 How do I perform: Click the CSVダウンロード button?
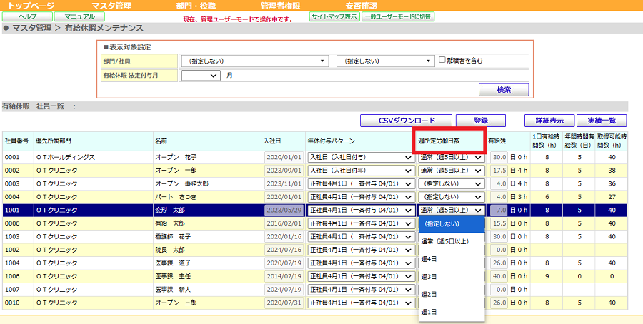click(x=406, y=121)
